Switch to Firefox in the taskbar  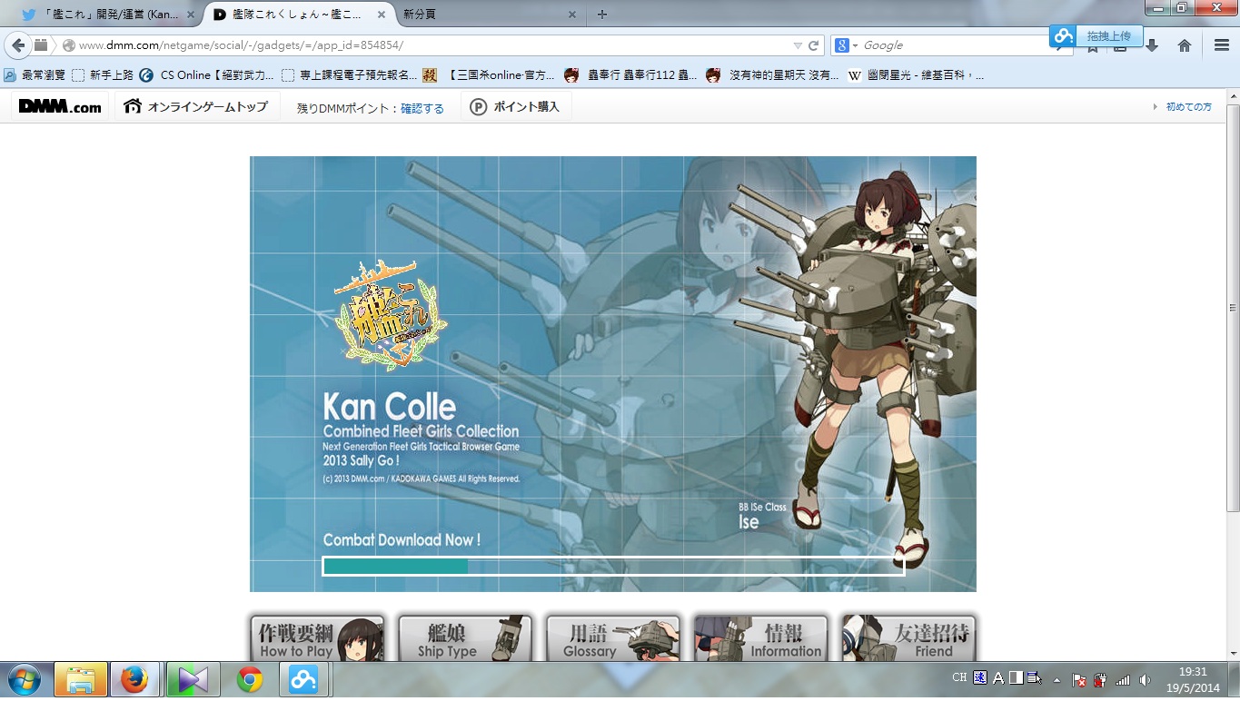pos(134,680)
